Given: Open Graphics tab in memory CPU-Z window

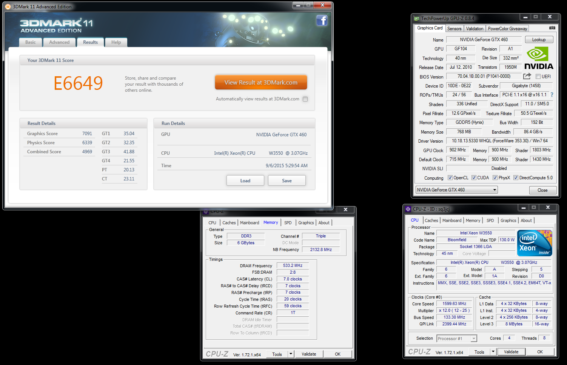Looking at the screenshot, I should pyautogui.click(x=306, y=223).
